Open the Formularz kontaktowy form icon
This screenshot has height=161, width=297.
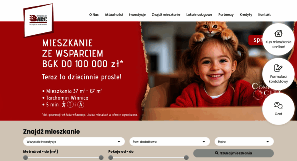click(278, 68)
